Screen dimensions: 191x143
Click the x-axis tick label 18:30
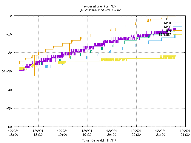(38, 135)
